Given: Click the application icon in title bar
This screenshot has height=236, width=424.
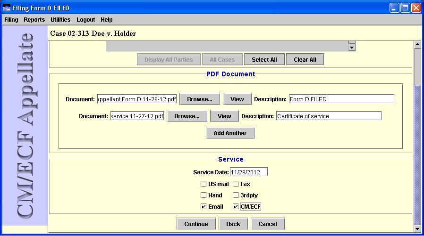Looking at the screenshot, I should [x=7, y=8].
